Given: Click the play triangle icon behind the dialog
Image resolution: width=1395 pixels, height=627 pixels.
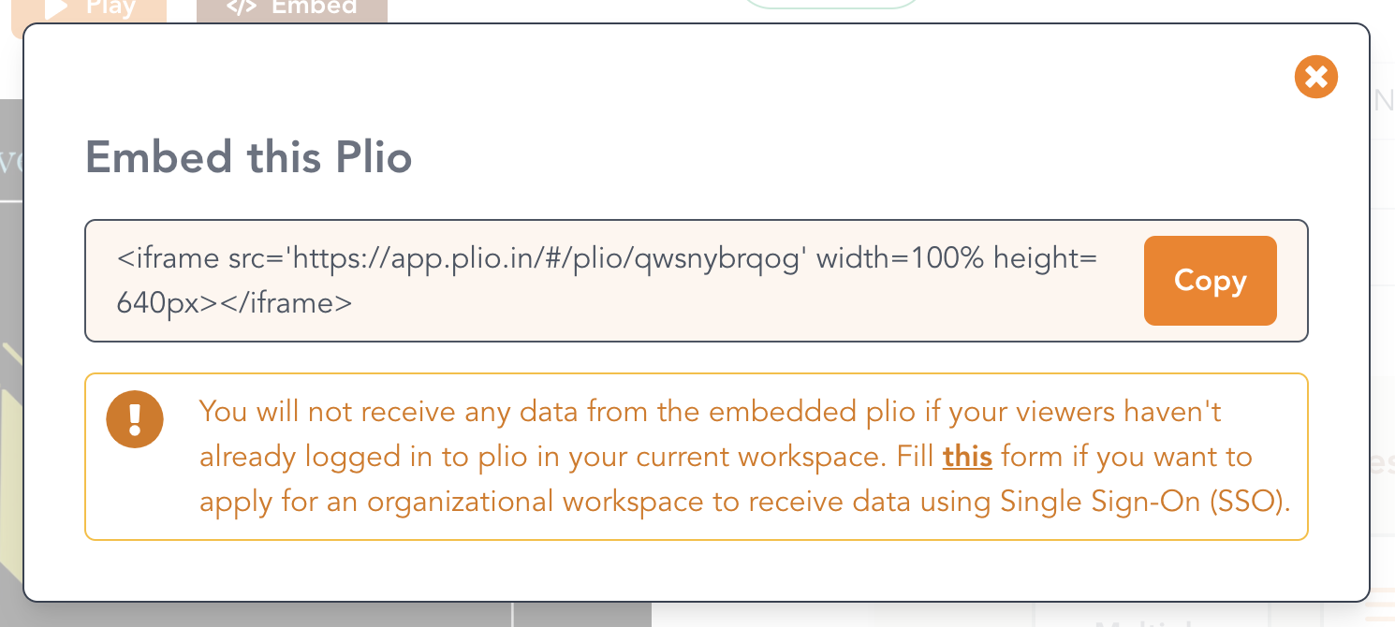Looking at the screenshot, I should (x=57, y=8).
